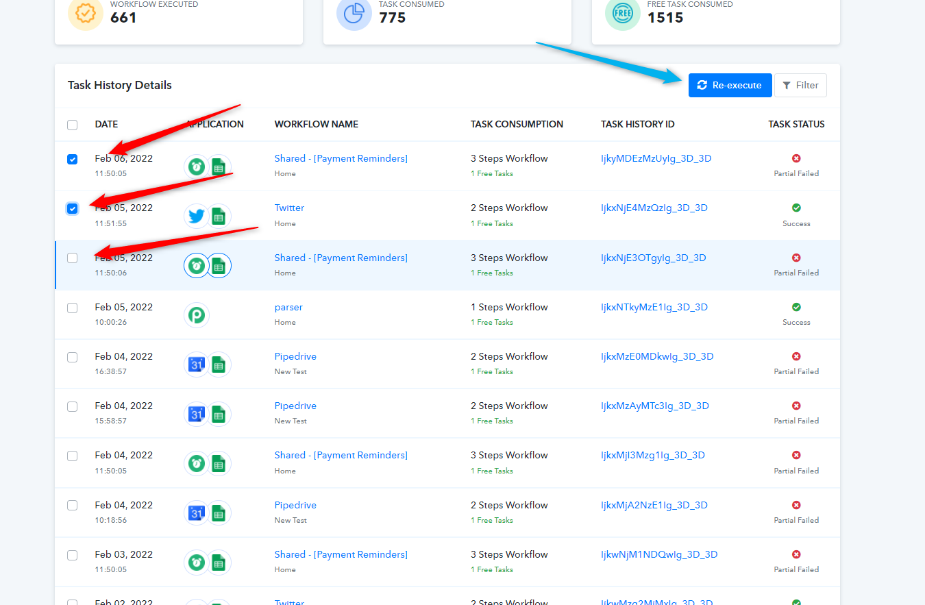
Task: Click the Task Status column header
Action: point(796,124)
